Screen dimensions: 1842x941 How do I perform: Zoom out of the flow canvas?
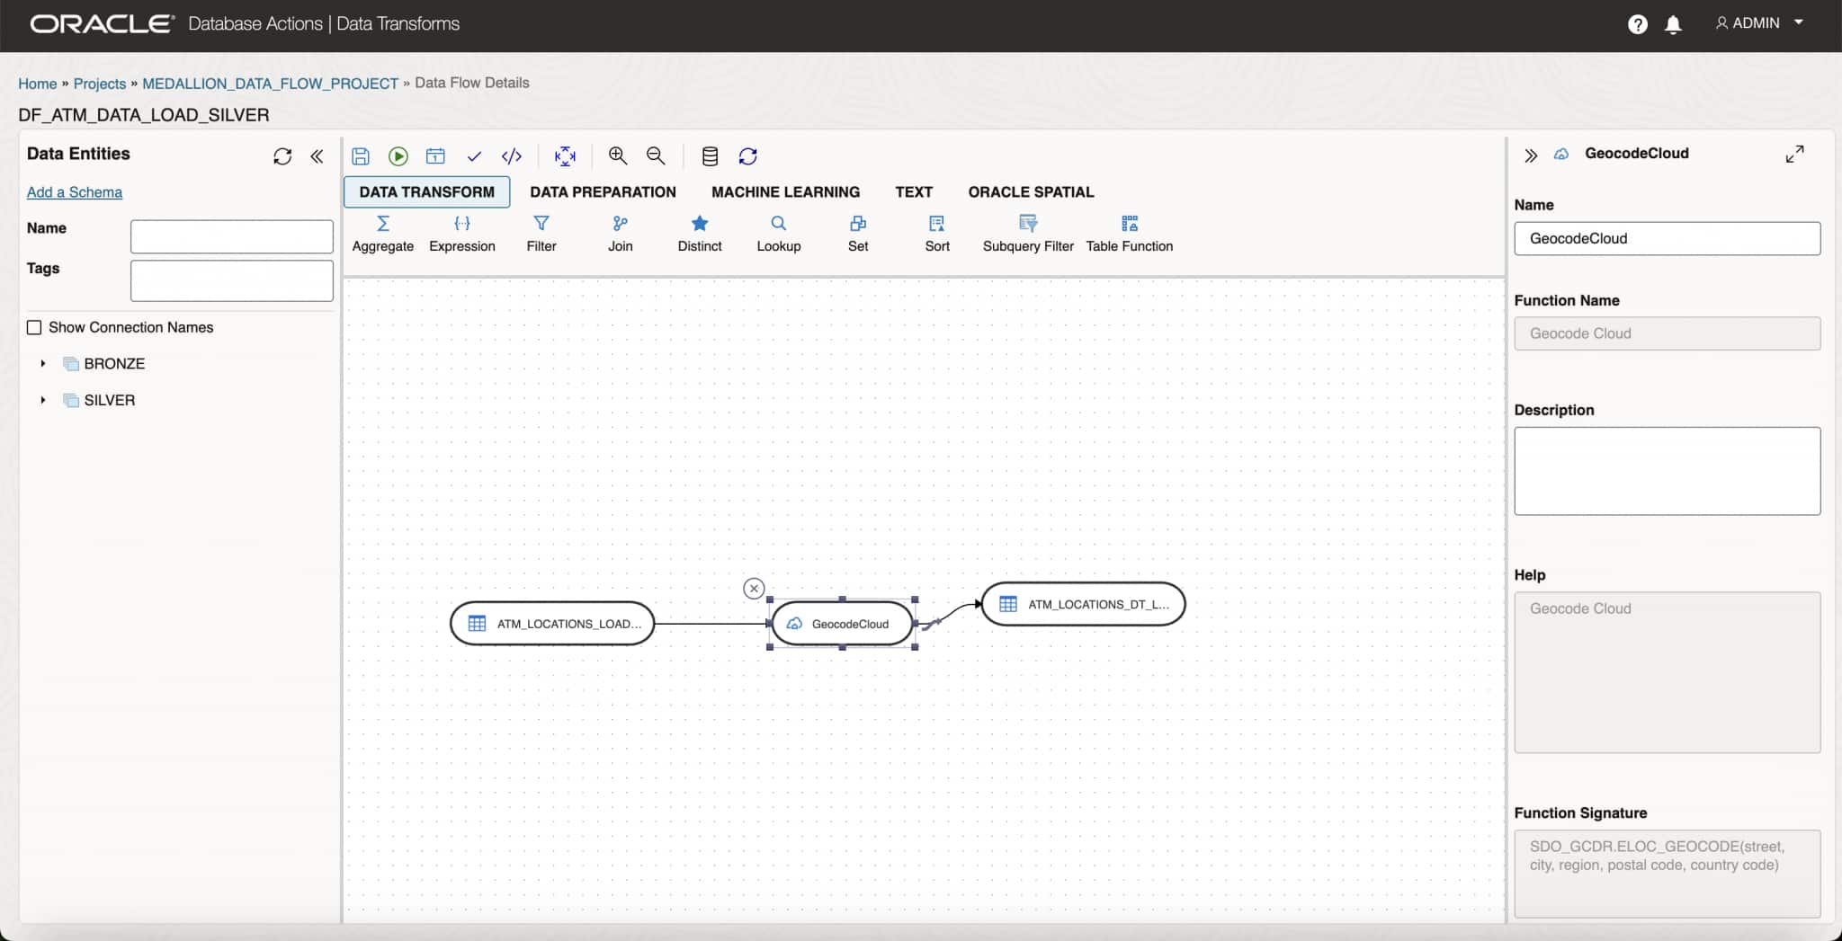click(x=656, y=155)
